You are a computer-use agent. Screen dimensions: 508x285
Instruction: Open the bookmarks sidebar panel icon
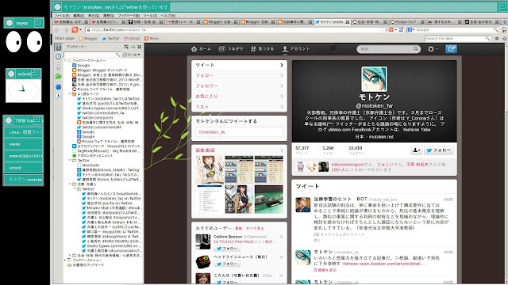[58, 47]
